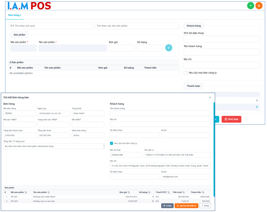Click the Tên đơn vị company name field

point(177,155)
